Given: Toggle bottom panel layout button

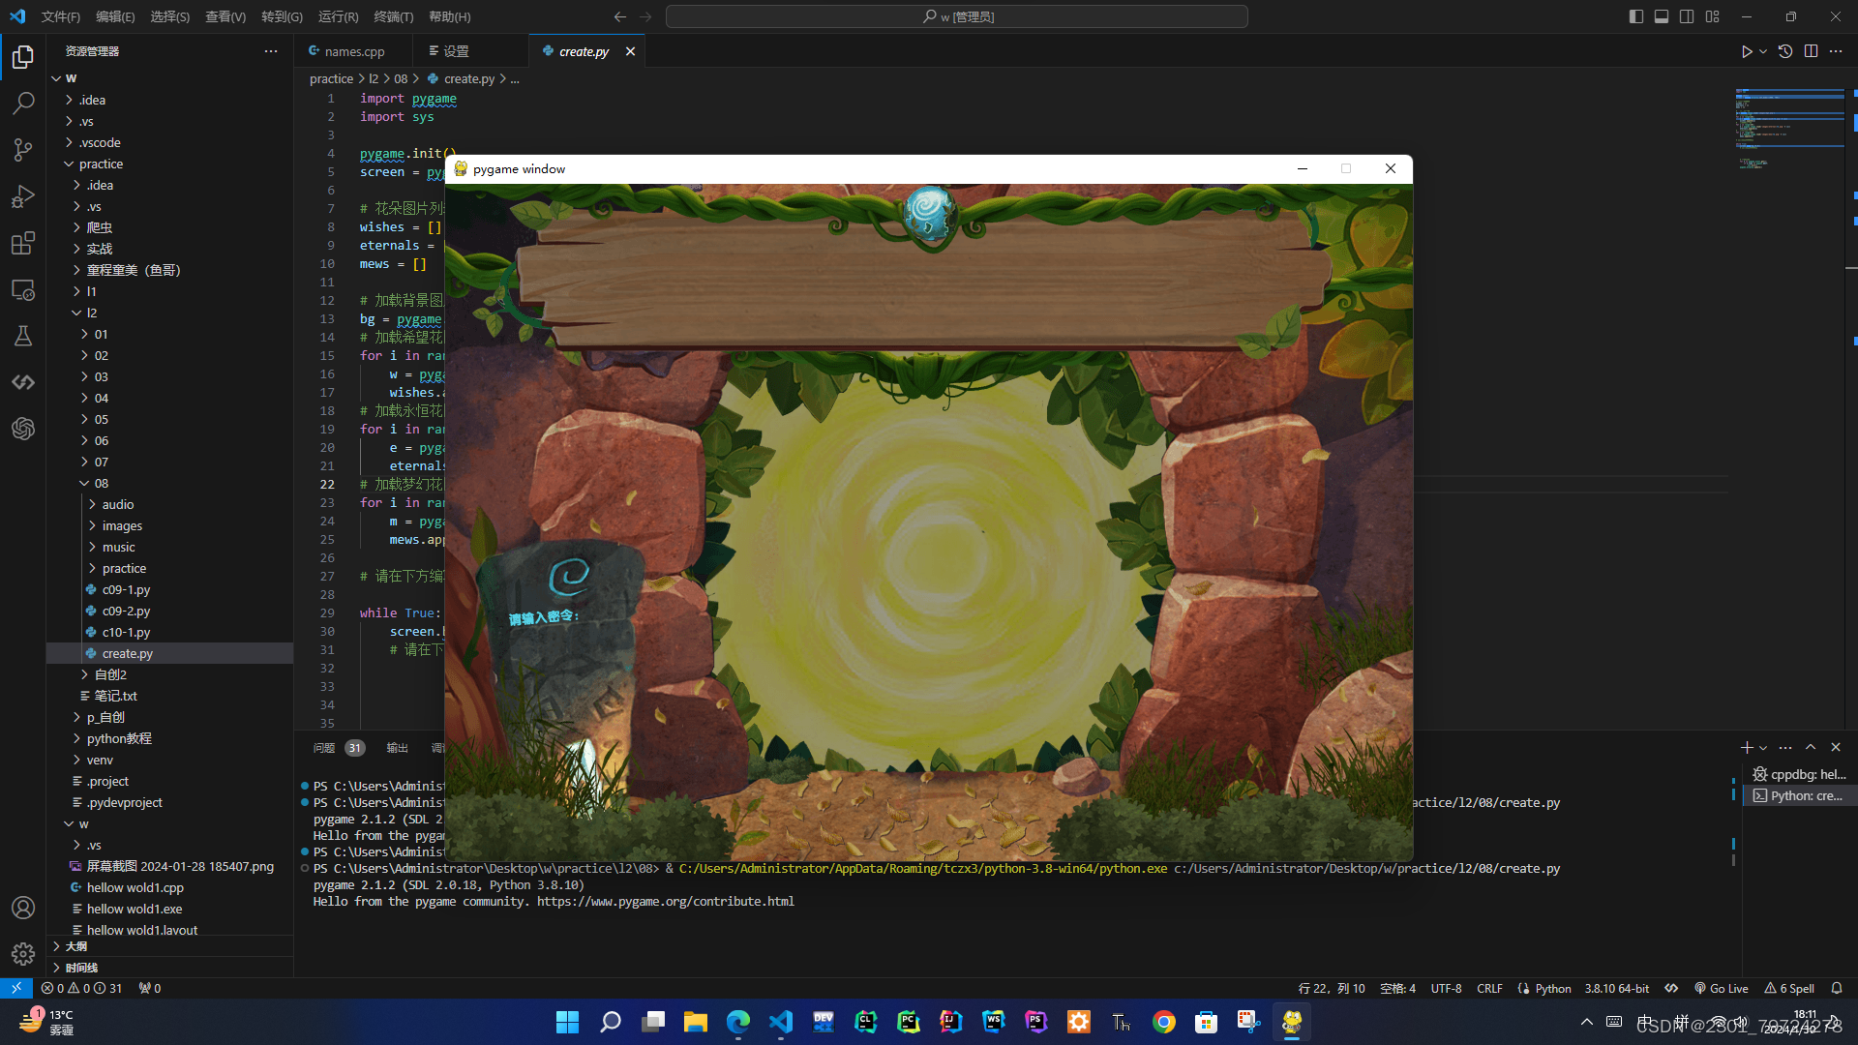Looking at the screenshot, I should (x=1661, y=16).
